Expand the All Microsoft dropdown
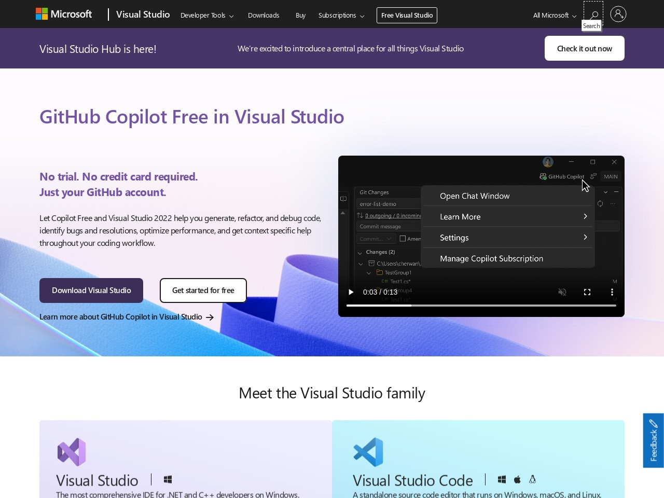Viewport: 664px width, 498px height. click(555, 16)
